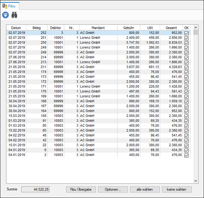Click keine wählen button

click(177, 189)
